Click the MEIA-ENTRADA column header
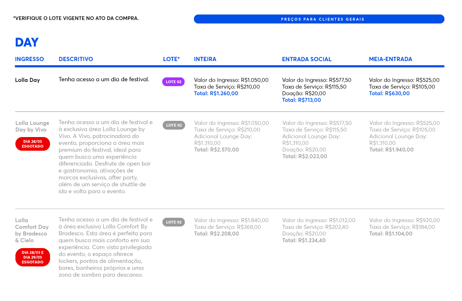This screenshot has height=301, width=462. pos(391,59)
